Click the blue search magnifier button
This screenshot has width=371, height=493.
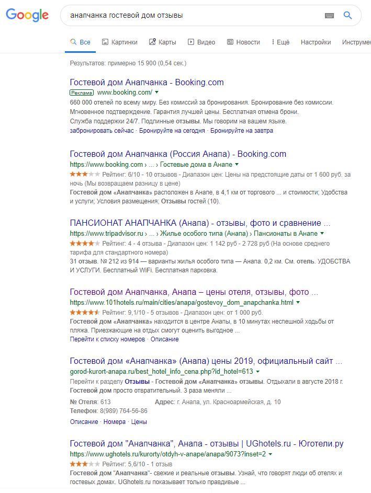[x=347, y=15]
